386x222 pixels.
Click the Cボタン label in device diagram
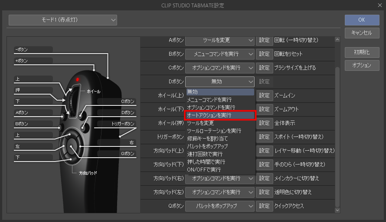tap(117, 101)
